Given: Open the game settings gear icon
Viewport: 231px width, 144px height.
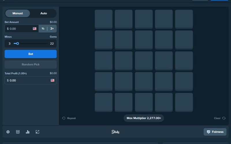Looking at the screenshot, I should coord(8,132).
